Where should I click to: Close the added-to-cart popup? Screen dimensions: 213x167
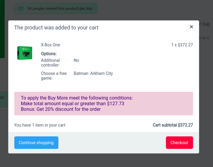[x=192, y=27]
